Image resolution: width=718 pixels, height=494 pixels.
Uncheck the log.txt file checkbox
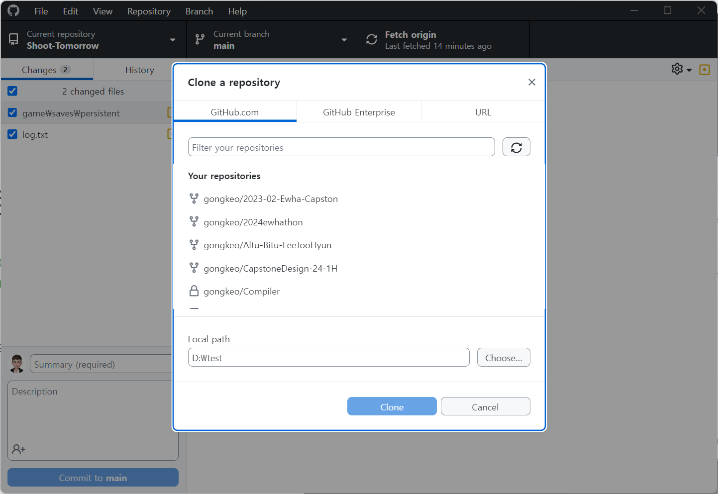click(12, 134)
